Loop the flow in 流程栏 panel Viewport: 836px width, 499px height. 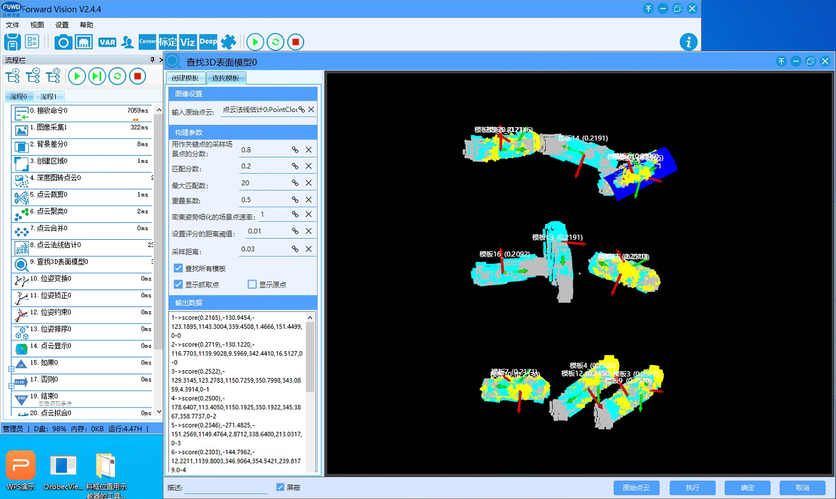pos(117,76)
